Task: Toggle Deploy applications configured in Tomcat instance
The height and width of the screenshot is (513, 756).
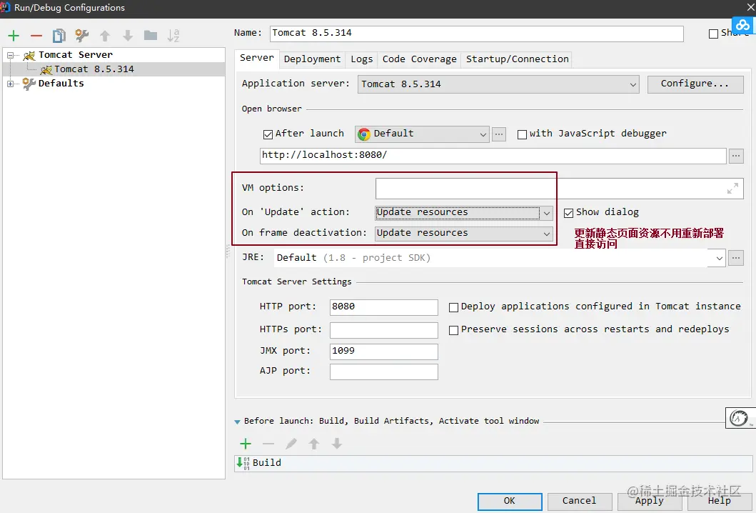Action: [454, 307]
